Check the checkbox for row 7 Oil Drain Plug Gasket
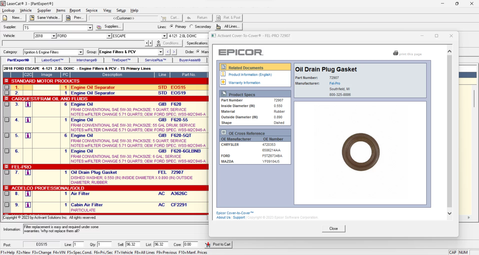Screen dimensions: 479x255 click(x=6, y=172)
